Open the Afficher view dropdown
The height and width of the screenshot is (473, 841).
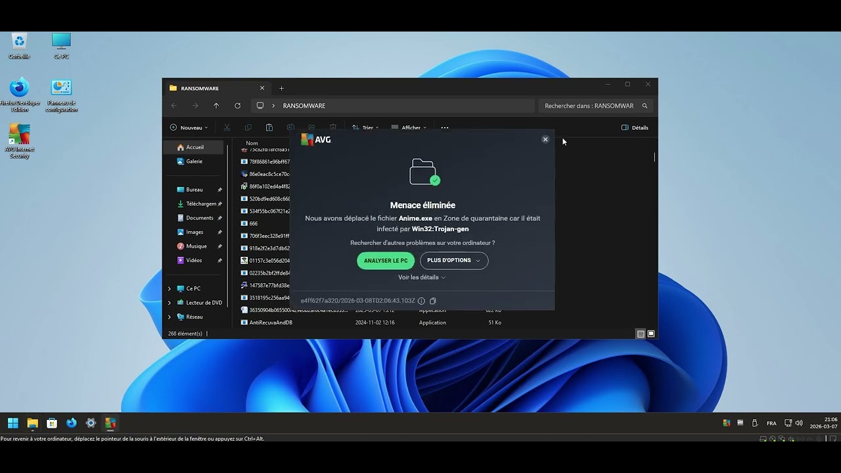point(409,127)
